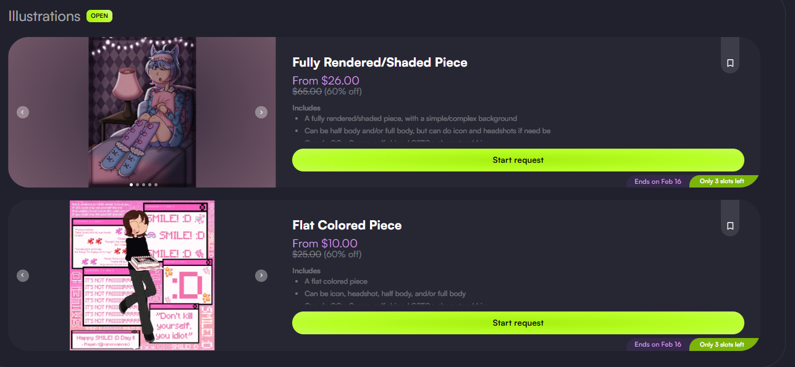Image resolution: width=795 pixels, height=367 pixels.
Task: Start request for Flat Colored Piece
Action: tap(518, 323)
